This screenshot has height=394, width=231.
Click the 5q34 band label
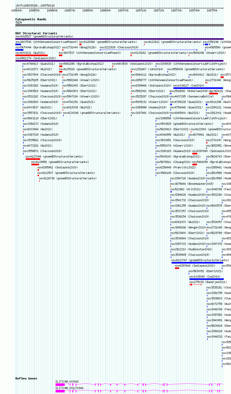coord(19,22)
